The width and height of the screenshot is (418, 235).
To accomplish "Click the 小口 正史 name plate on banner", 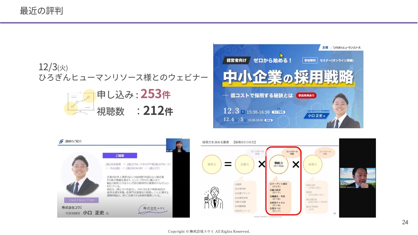I will pos(316,115).
